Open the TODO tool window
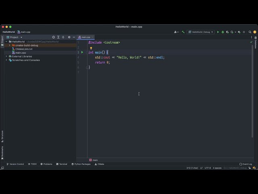The height and width of the screenshot is (194, 258). click(32, 164)
